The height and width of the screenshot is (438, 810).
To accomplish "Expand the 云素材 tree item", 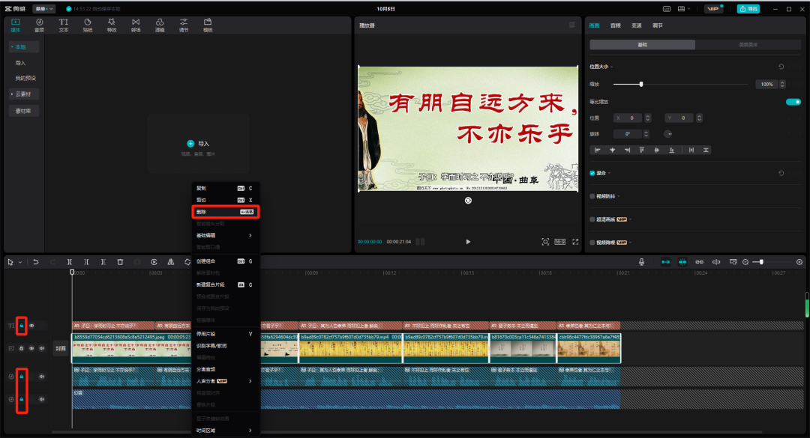I will (x=12, y=94).
